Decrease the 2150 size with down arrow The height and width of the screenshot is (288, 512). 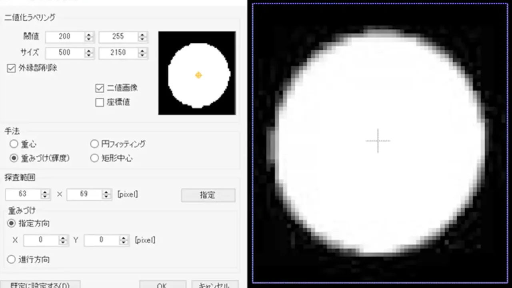pyautogui.click(x=142, y=56)
